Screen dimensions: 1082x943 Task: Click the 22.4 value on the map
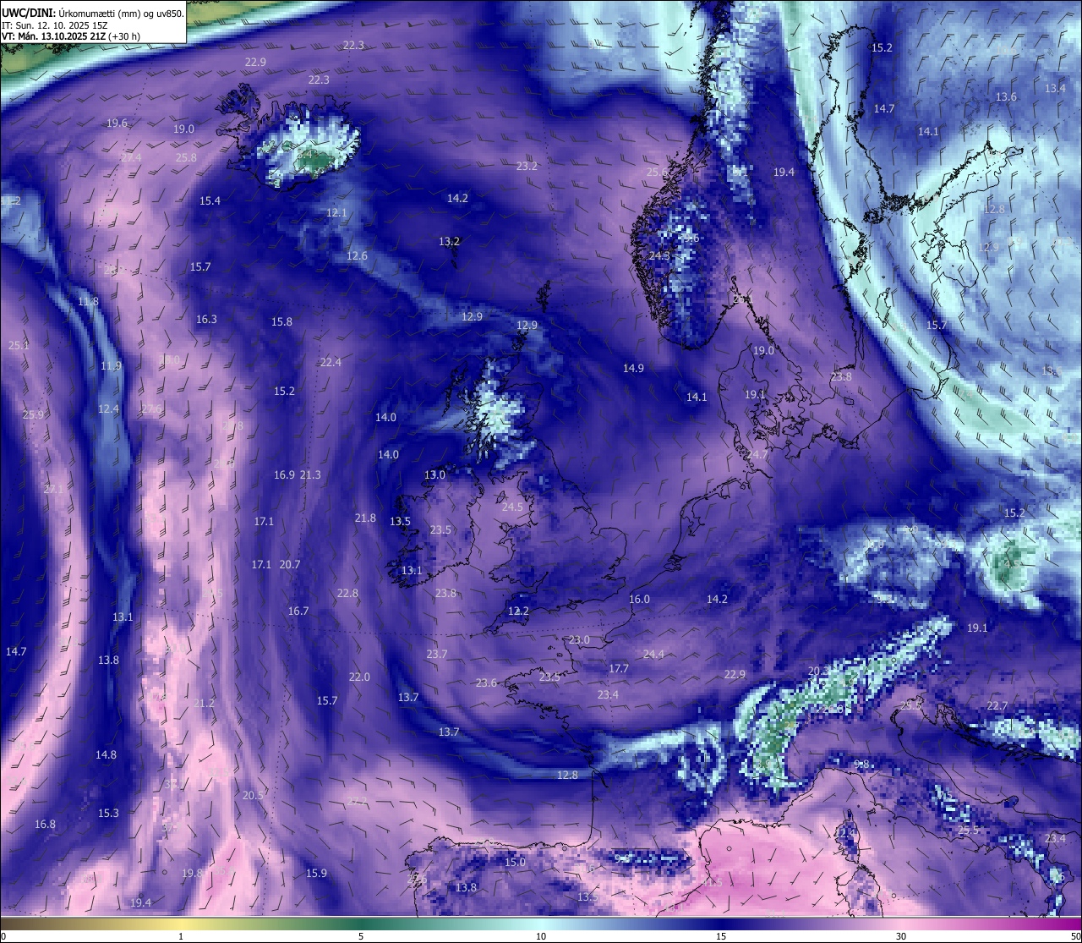[331, 363]
